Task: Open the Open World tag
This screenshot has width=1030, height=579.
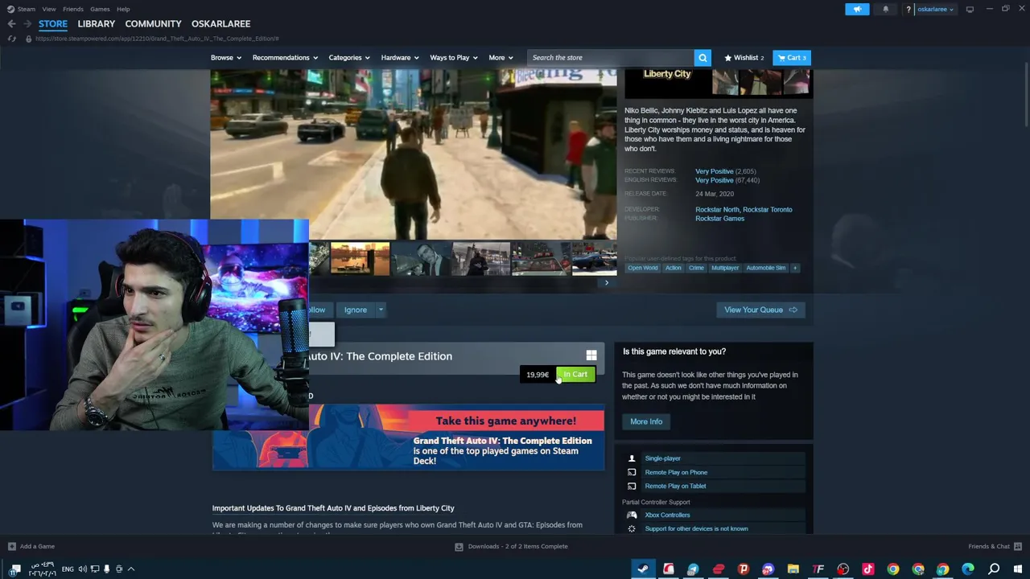Action: point(643,268)
